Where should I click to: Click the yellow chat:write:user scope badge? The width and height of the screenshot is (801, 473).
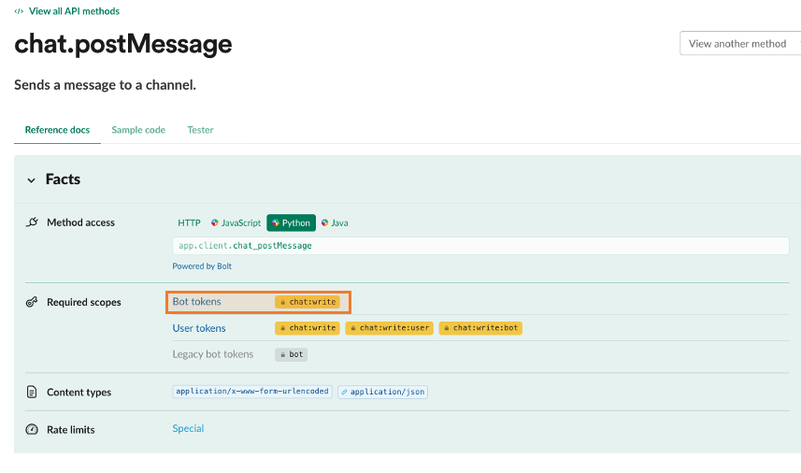(x=389, y=328)
